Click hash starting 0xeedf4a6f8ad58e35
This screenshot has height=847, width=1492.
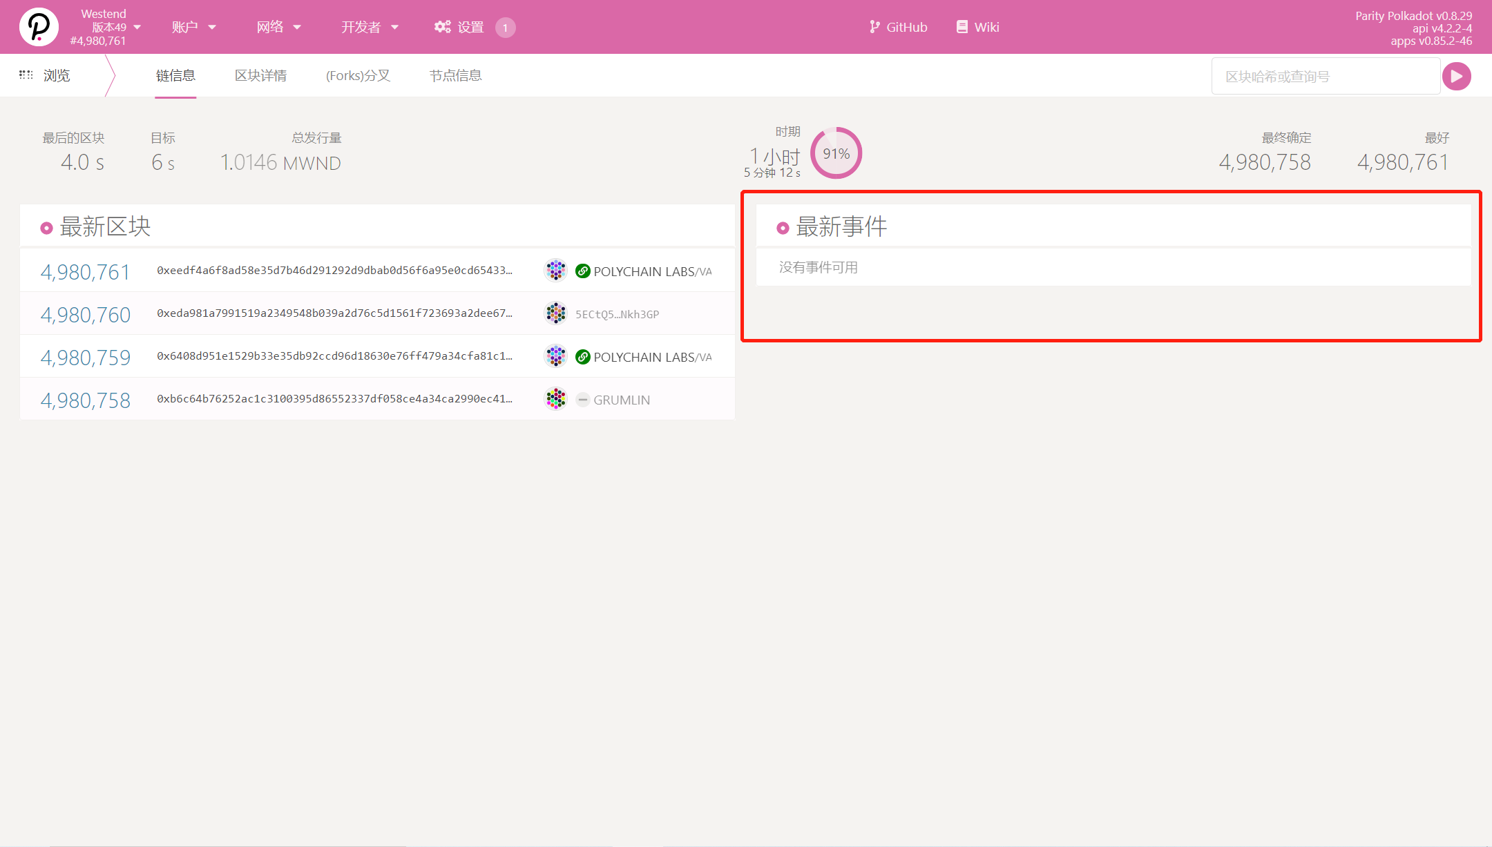(x=334, y=270)
